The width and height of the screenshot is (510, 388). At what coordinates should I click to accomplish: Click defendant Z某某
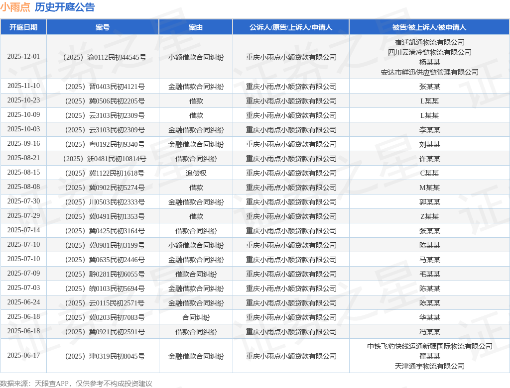[430, 216]
